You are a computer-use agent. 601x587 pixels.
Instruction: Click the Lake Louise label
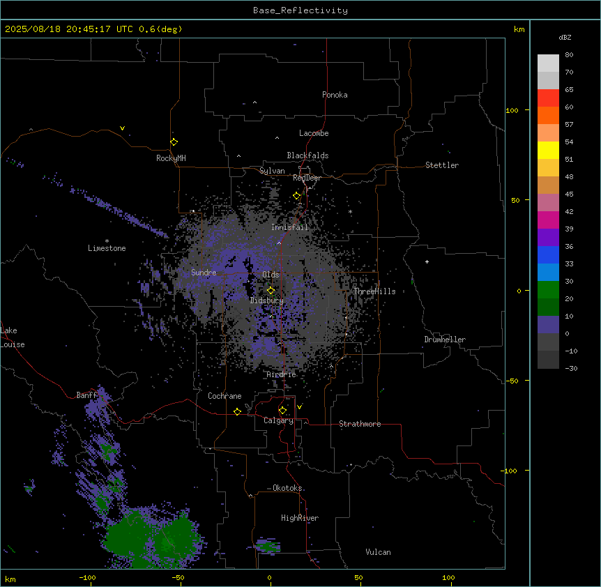point(13,337)
